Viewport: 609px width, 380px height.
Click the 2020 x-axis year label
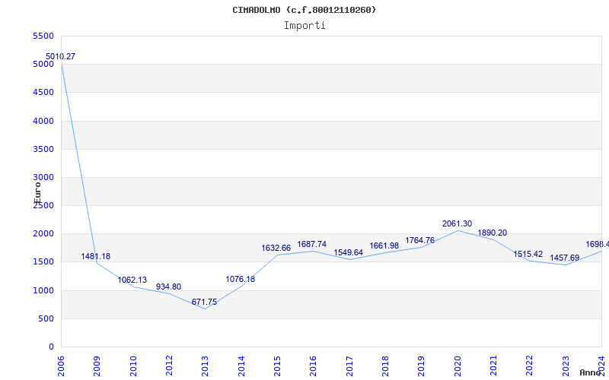458,366
